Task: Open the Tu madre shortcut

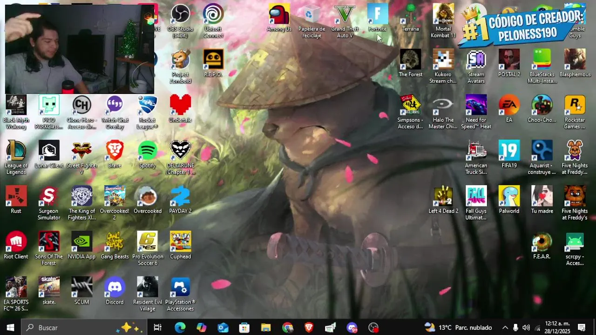Action: tap(542, 201)
